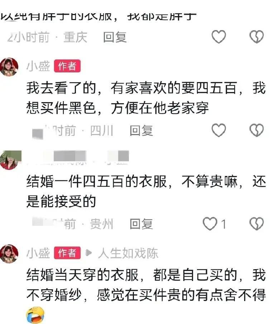Viewport: 270px width, 324px height.
Task: Open 小盛's avatar on the first author comment
Action: (9, 67)
